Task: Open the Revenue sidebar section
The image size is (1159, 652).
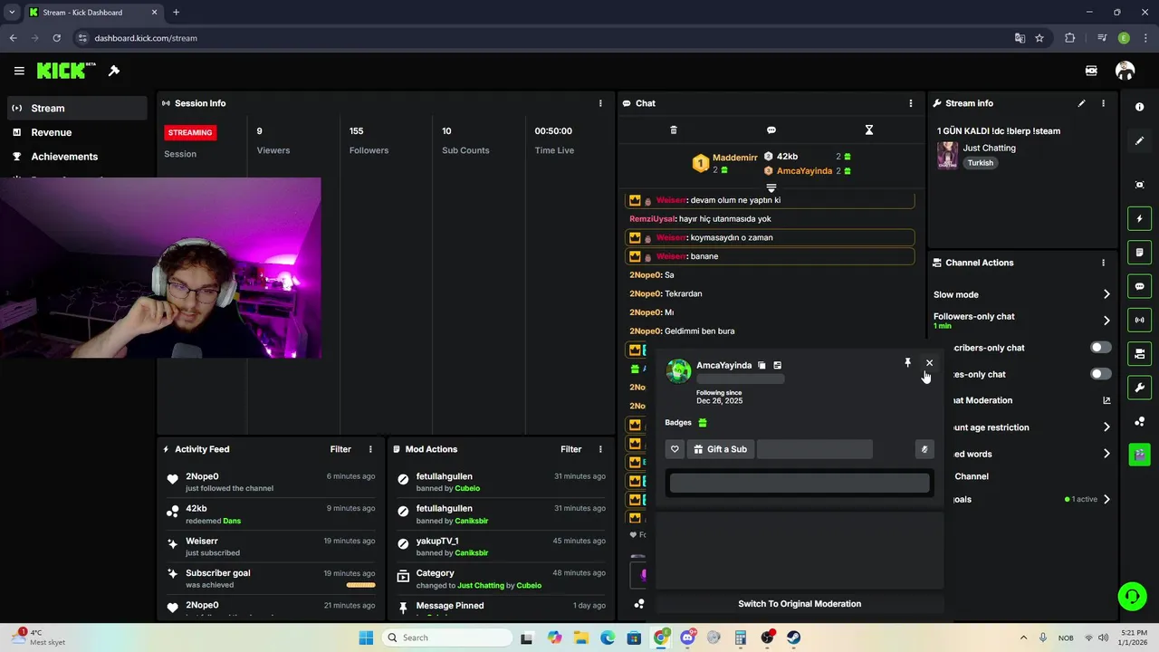Action: point(76,132)
